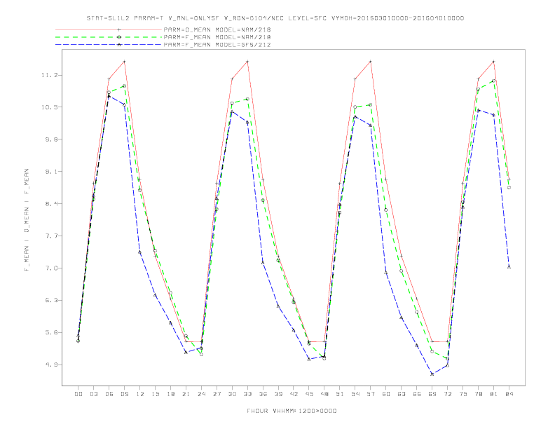The height and width of the screenshot is (429, 555).
Task: Click x-axis tick label 06
Action: pos(109,394)
